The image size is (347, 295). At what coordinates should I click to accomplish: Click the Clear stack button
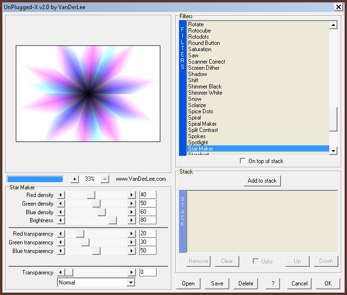[227, 261]
